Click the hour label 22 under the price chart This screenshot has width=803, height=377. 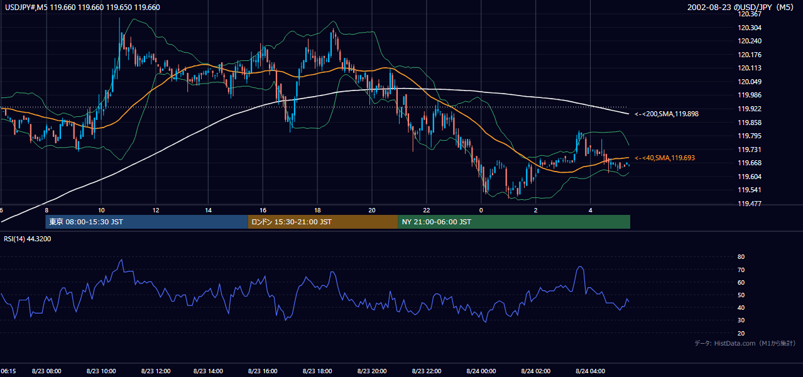pos(427,210)
